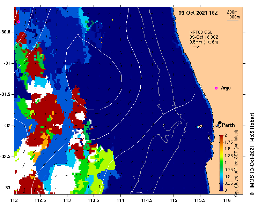Screen dimensions: 258x206
Task: Click the green middle section of the color bar
Action: click(x=221, y=164)
